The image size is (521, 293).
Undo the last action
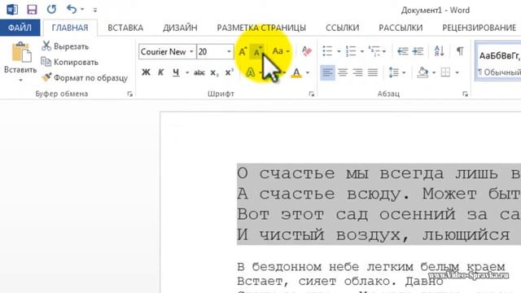click(x=72, y=9)
